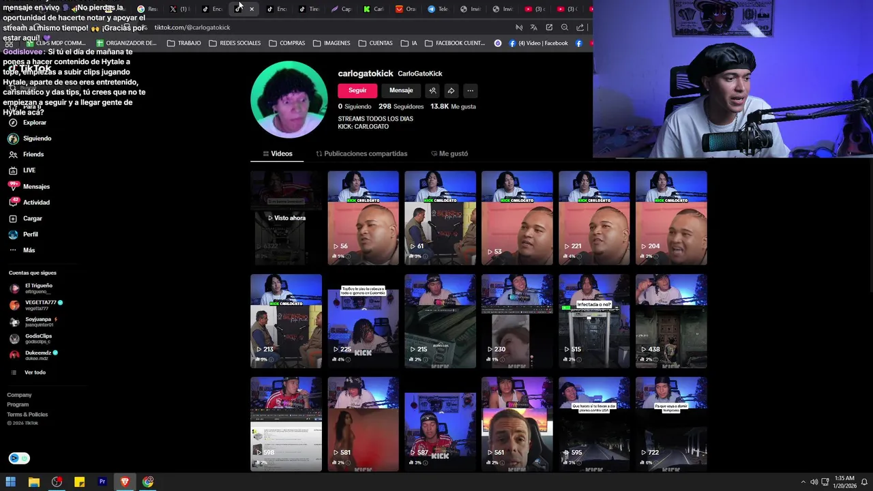
Task: Open the video with 598 views
Action: point(286,424)
